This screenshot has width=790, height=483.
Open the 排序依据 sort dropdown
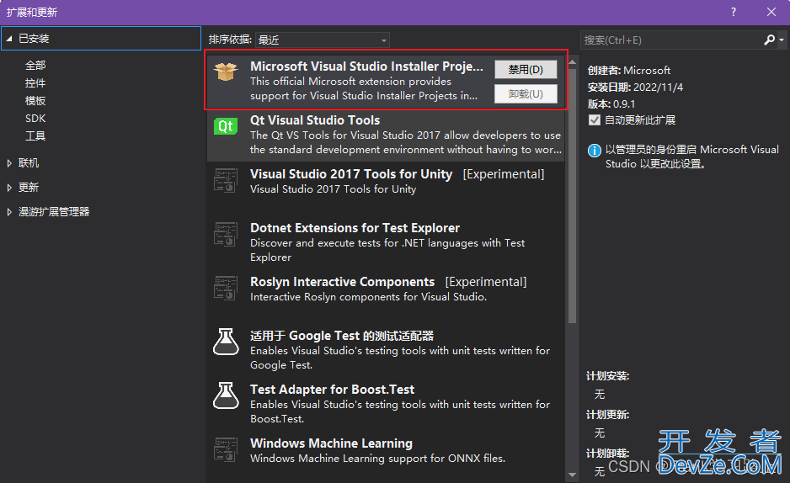click(x=323, y=40)
